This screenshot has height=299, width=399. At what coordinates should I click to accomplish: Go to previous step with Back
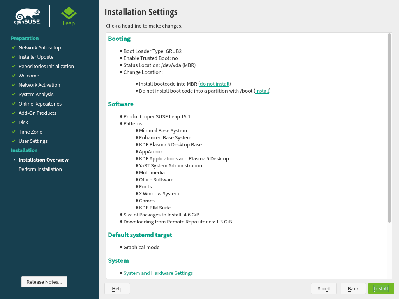click(353, 288)
